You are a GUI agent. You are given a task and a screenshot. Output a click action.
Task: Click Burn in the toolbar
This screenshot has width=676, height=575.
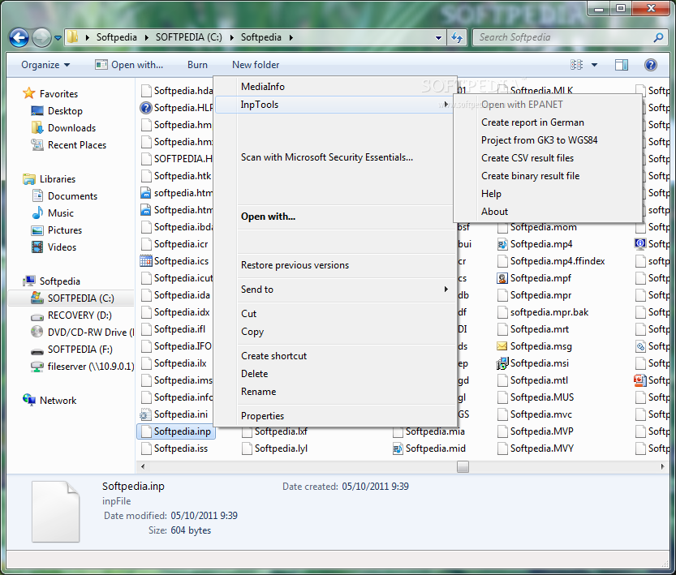click(x=197, y=65)
